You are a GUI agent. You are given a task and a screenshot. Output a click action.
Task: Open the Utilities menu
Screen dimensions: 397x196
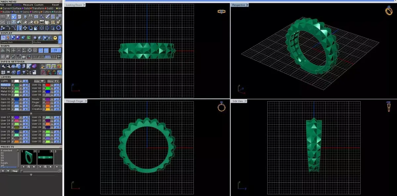(x=17, y=5)
